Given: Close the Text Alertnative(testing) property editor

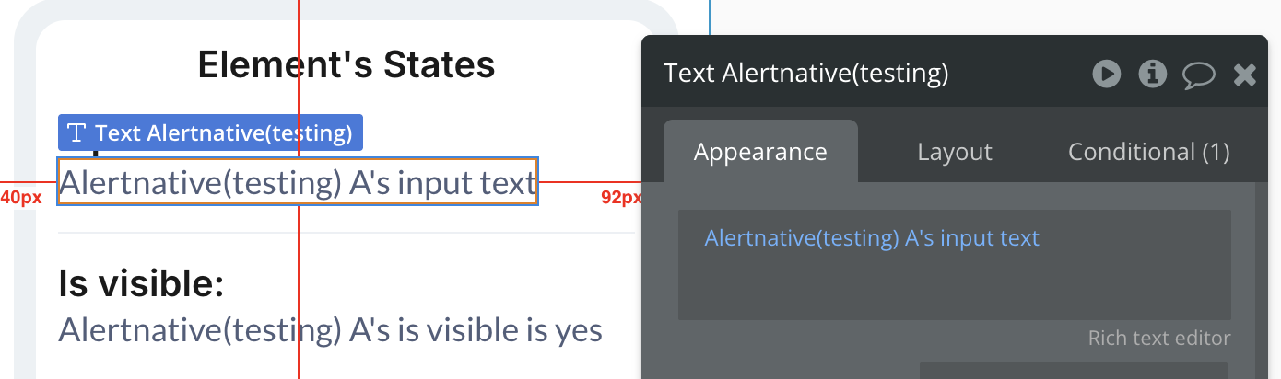Looking at the screenshot, I should [x=1245, y=74].
